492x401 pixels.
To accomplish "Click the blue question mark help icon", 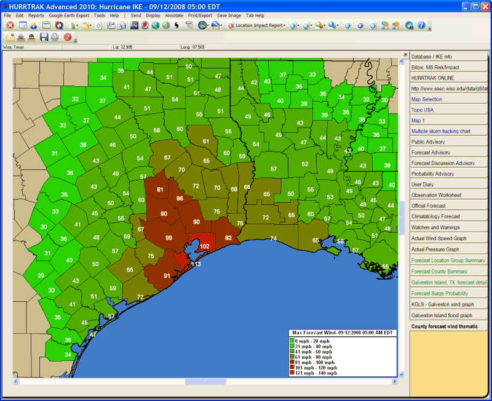I will pos(421,26).
